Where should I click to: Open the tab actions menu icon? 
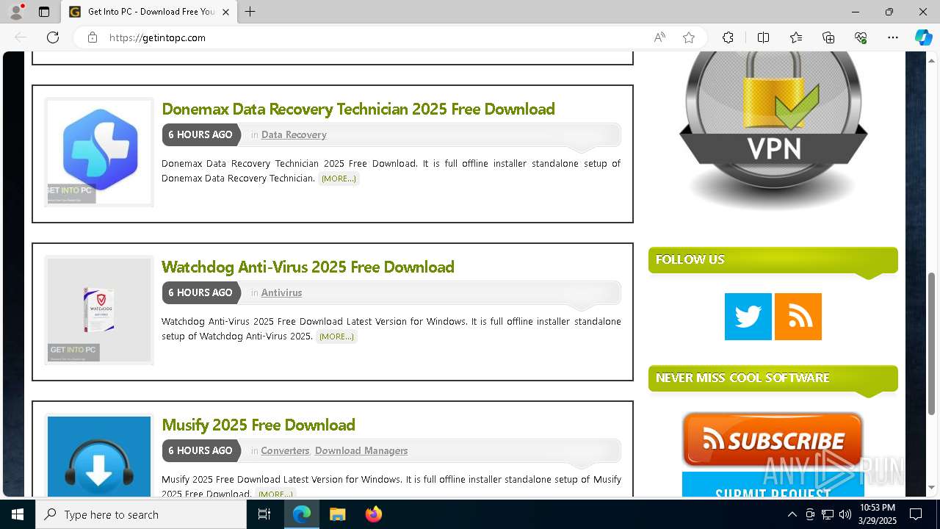click(44, 12)
